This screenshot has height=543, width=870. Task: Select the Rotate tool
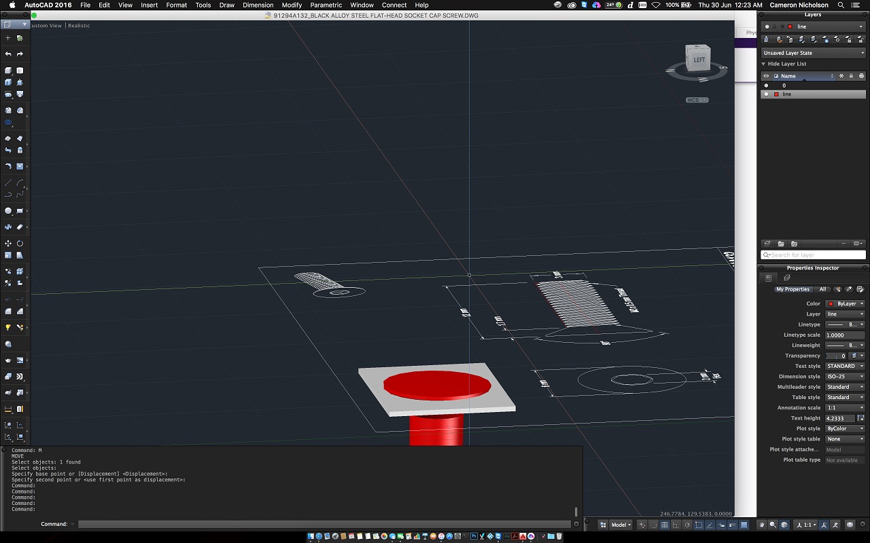pyautogui.click(x=20, y=243)
